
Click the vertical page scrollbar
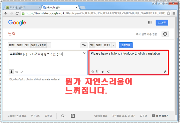tap(176, 66)
